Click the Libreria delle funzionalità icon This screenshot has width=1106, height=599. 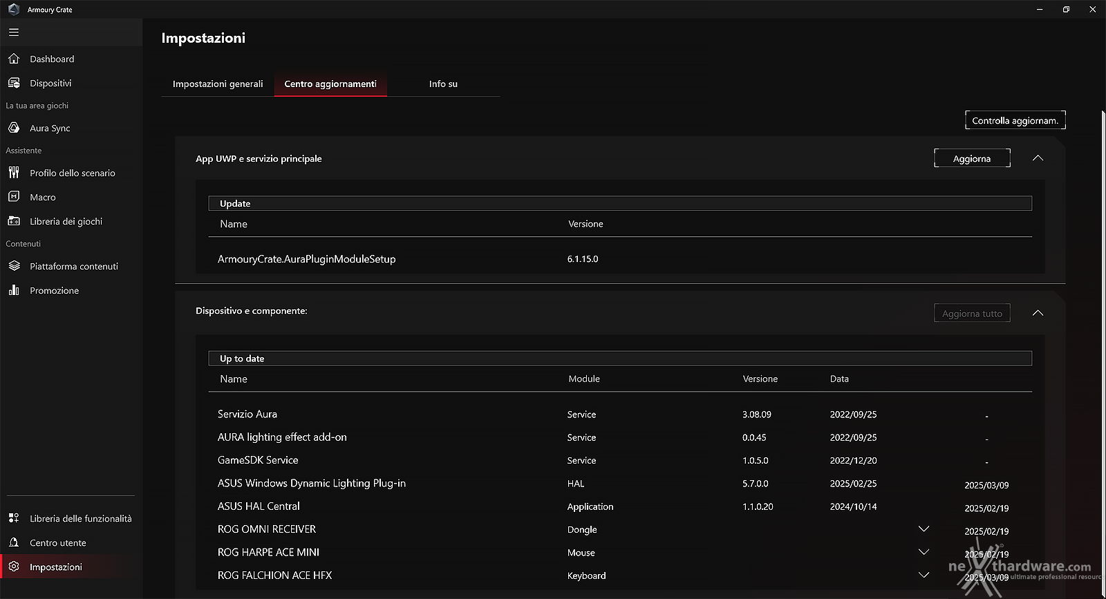14,518
